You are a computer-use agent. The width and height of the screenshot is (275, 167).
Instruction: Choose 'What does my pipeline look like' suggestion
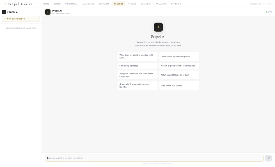(137, 56)
